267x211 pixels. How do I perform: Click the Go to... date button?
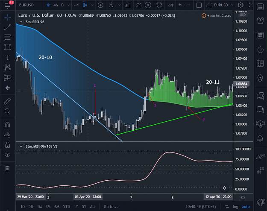click(111, 207)
